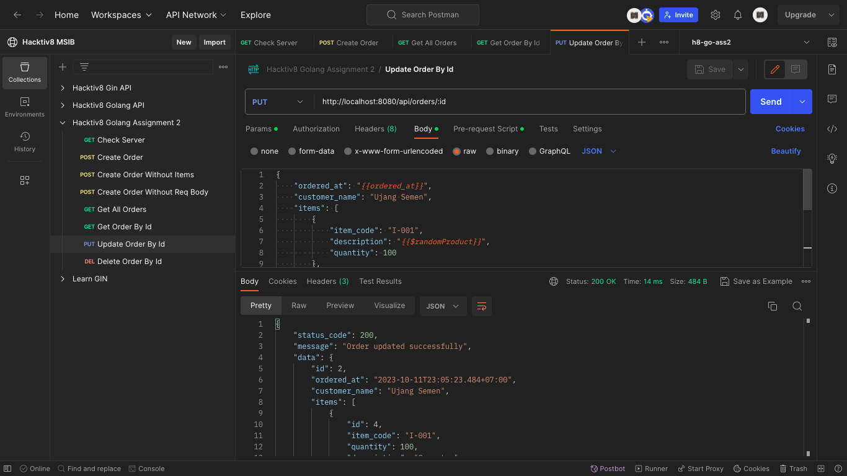Open the h8-go-ass2 environment dropdown
Viewport: 847px width, 476px height.
tap(752, 42)
